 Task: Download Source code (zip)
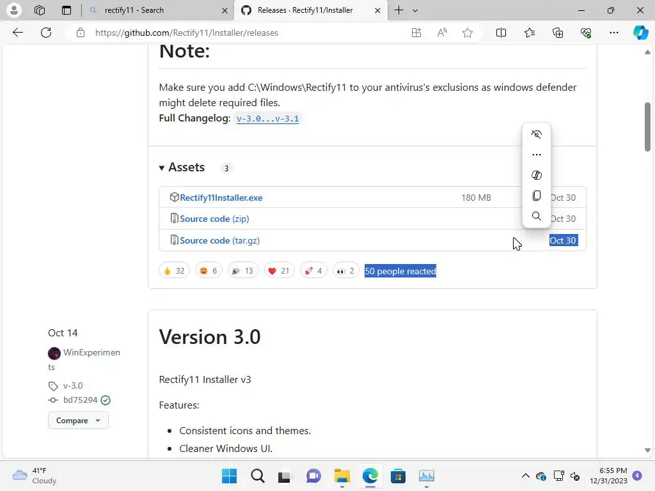(214, 219)
